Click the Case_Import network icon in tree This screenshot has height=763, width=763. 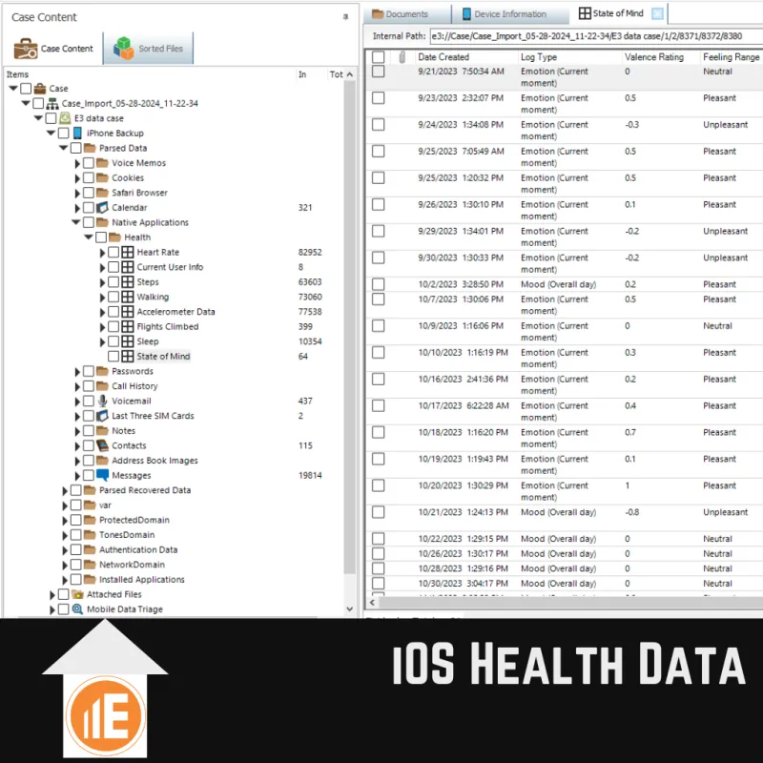[x=52, y=103]
